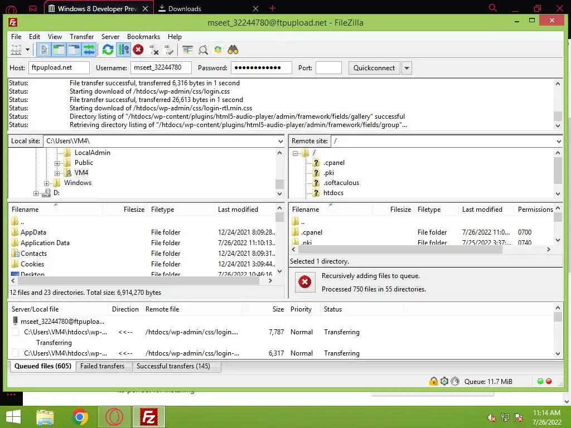Expand the Windows folder in local tree
The width and height of the screenshot is (571, 428).
(47, 183)
